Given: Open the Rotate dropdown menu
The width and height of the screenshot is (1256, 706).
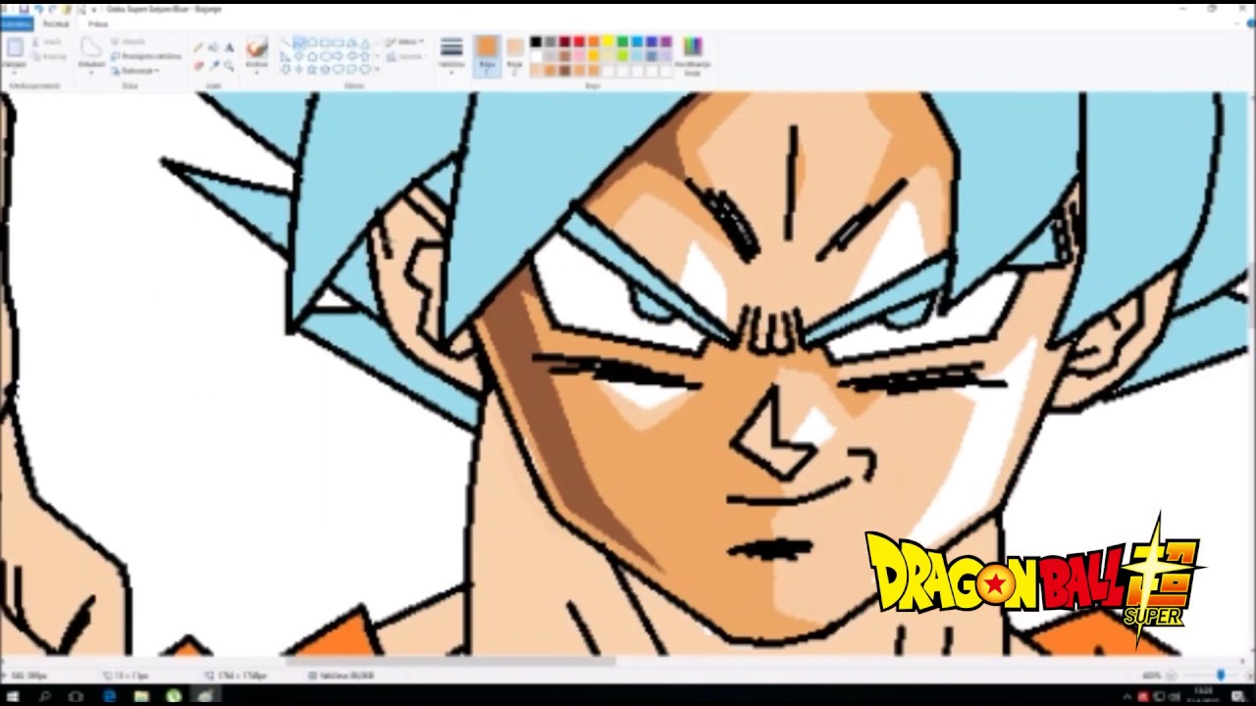Looking at the screenshot, I should tap(138, 71).
